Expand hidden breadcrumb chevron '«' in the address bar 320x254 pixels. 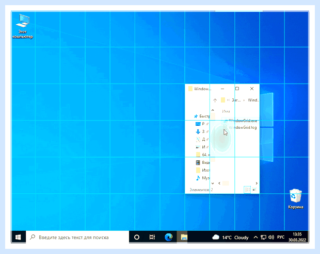coord(228,100)
